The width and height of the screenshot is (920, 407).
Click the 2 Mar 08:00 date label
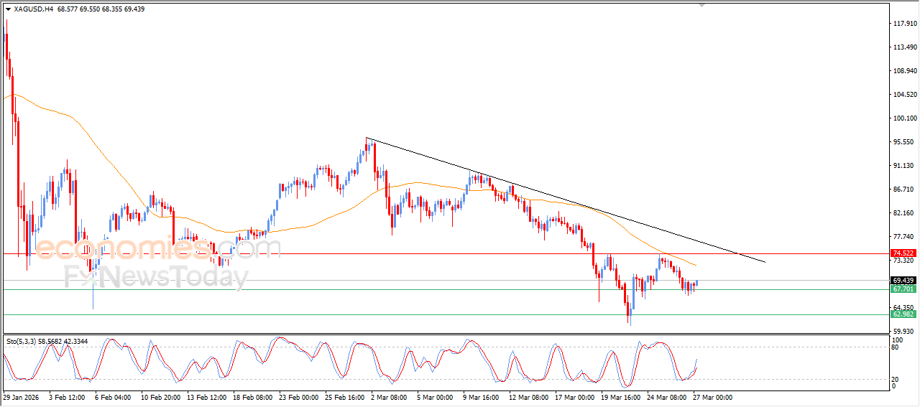pyautogui.click(x=389, y=397)
